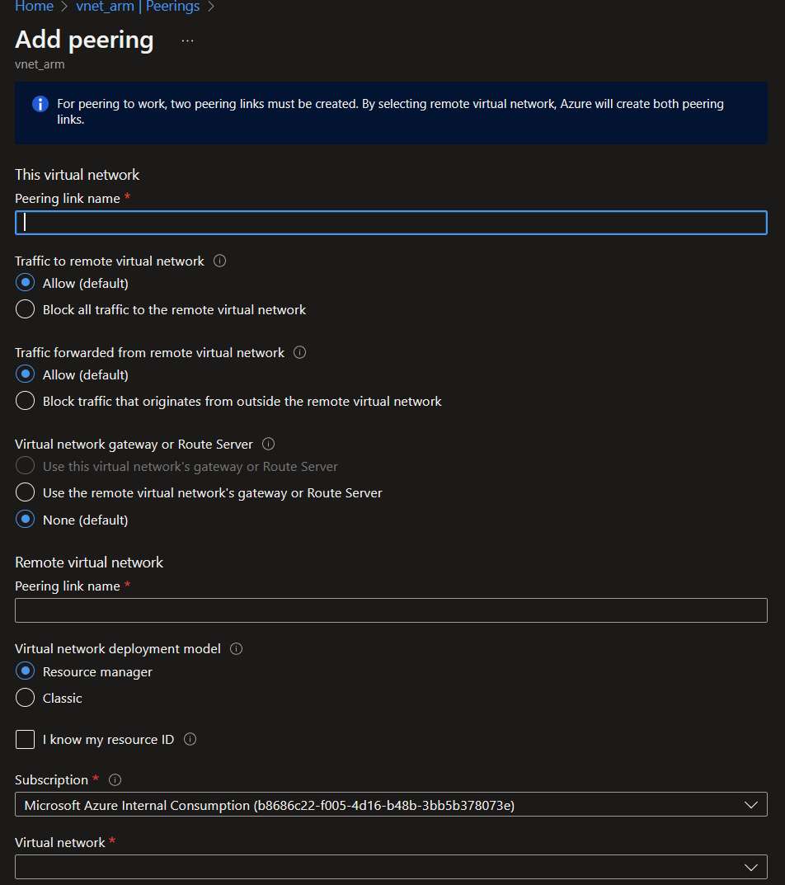The width and height of the screenshot is (785, 885).
Task: Click the info icon next to Virtual network gateway or Route Server
Action: [268, 444]
